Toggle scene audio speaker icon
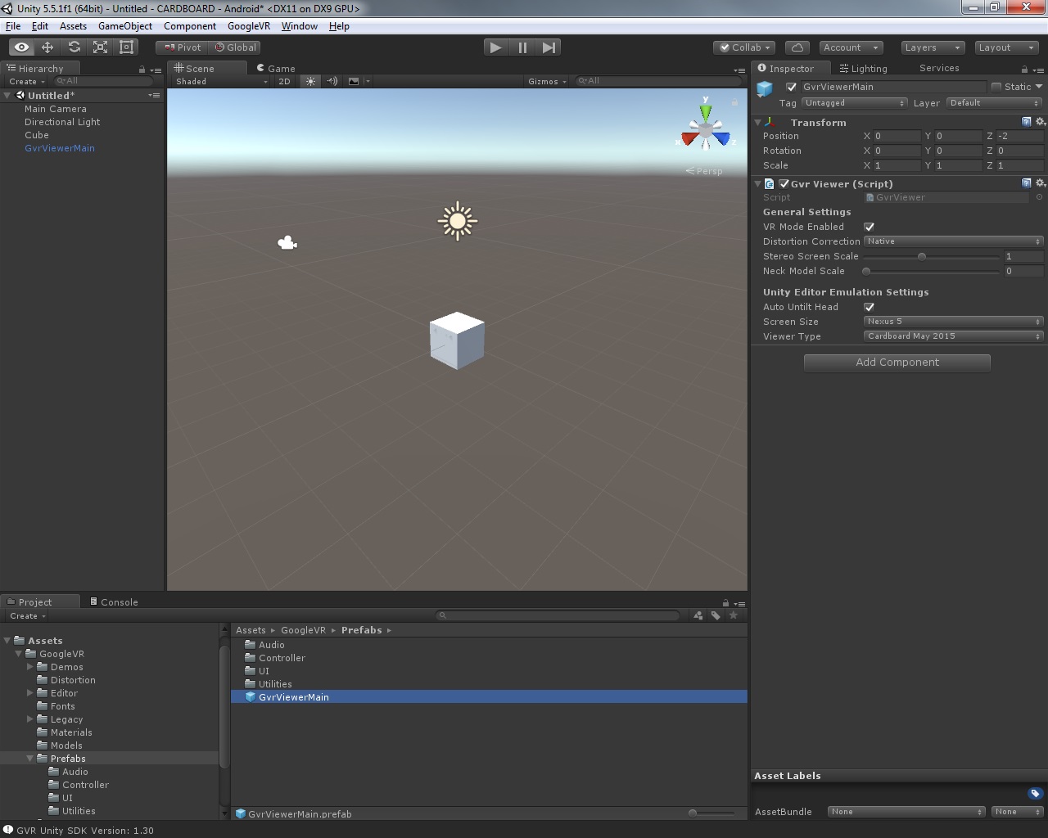This screenshot has height=838, width=1048. pyautogui.click(x=332, y=81)
